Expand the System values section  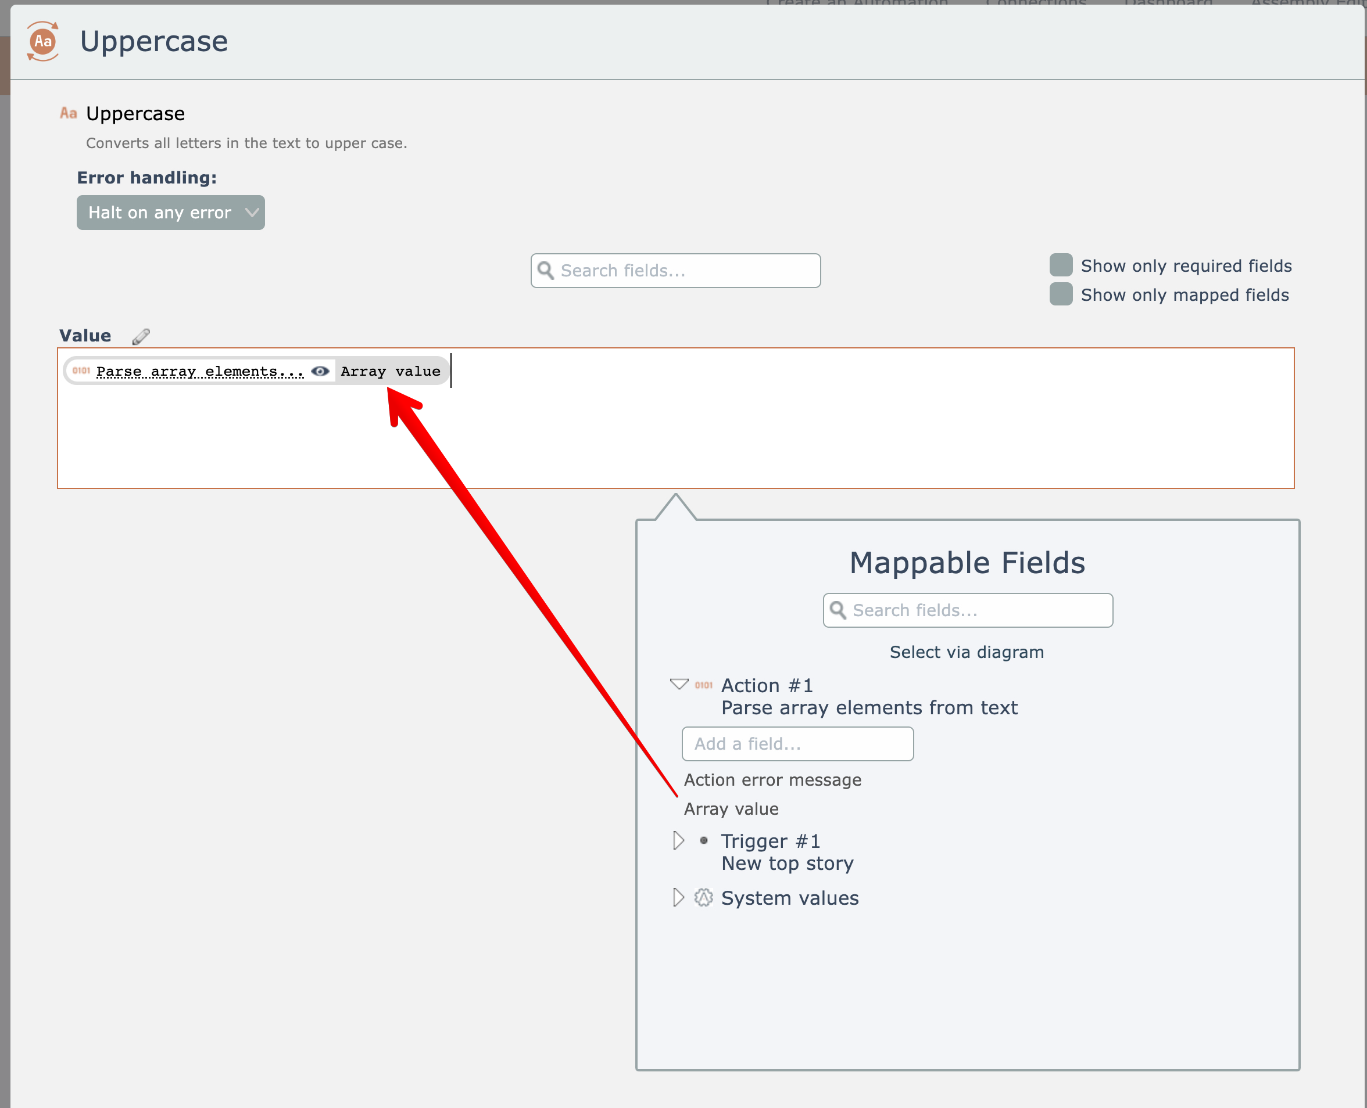[x=678, y=897]
